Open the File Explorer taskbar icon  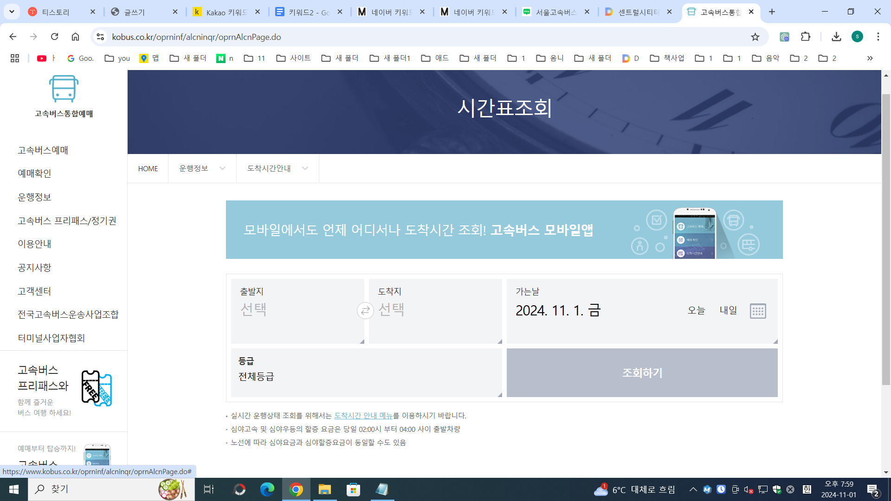324,489
